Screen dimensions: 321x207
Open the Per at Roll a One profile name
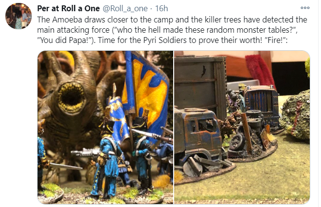(68, 8)
